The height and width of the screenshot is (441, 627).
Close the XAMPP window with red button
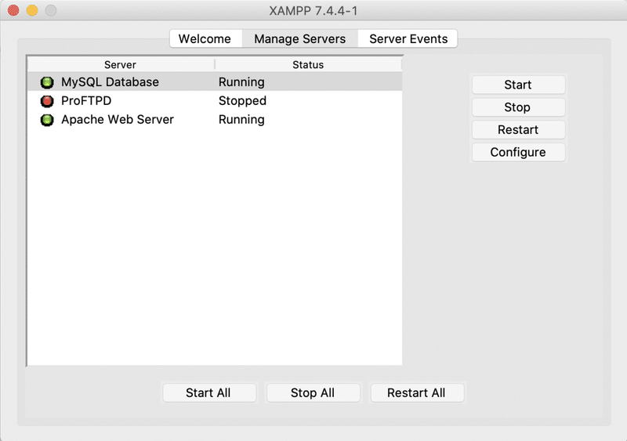click(x=13, y=10)
